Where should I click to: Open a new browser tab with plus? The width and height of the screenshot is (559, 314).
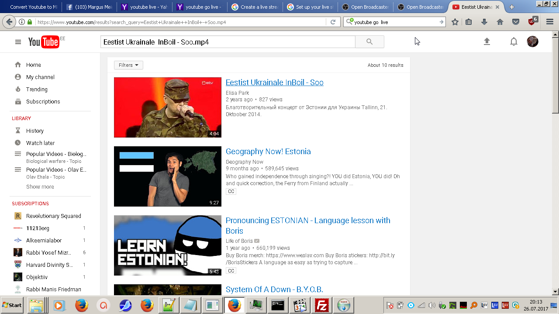click(512, 7)
